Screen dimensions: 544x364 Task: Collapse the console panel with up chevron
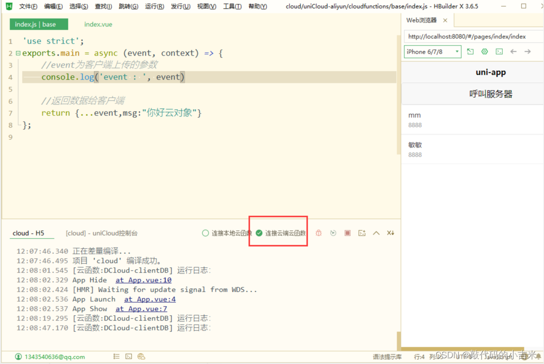(376, 233)
